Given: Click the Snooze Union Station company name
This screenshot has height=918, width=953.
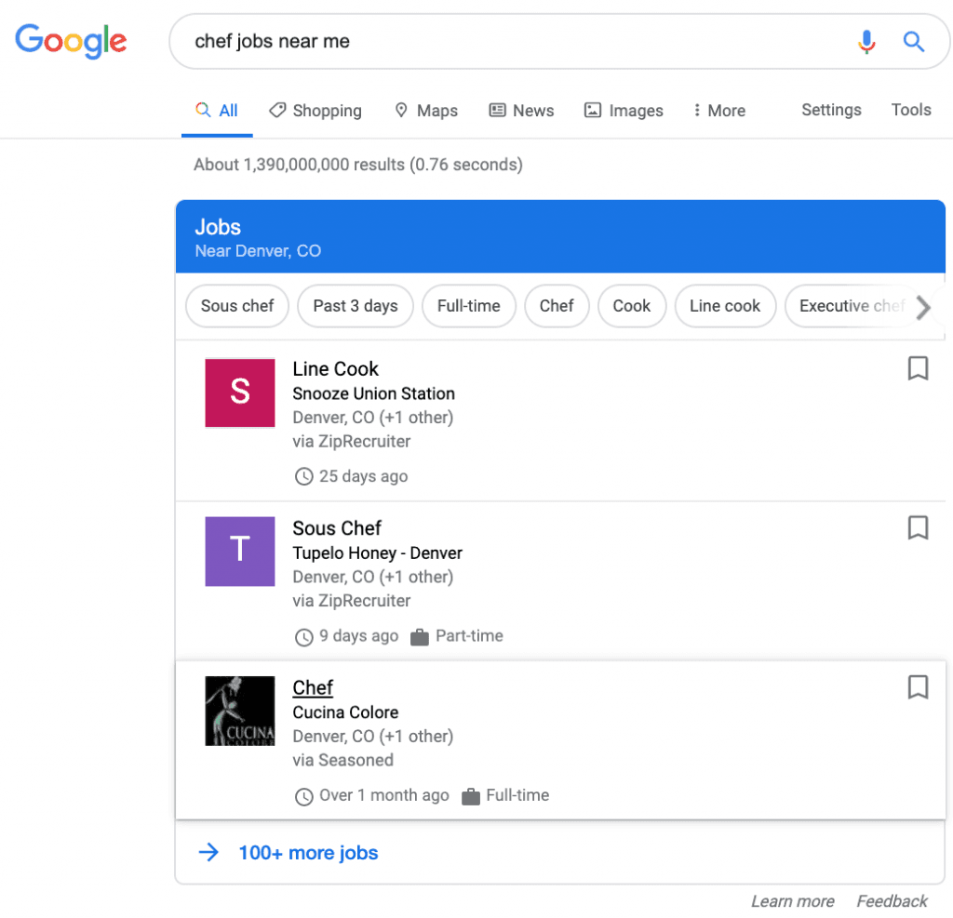Looking at the screenshot, I should 374,393.
